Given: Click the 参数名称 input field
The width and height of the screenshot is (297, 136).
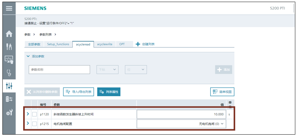Looking at the screenshot, I should click(x=59, y=70).
